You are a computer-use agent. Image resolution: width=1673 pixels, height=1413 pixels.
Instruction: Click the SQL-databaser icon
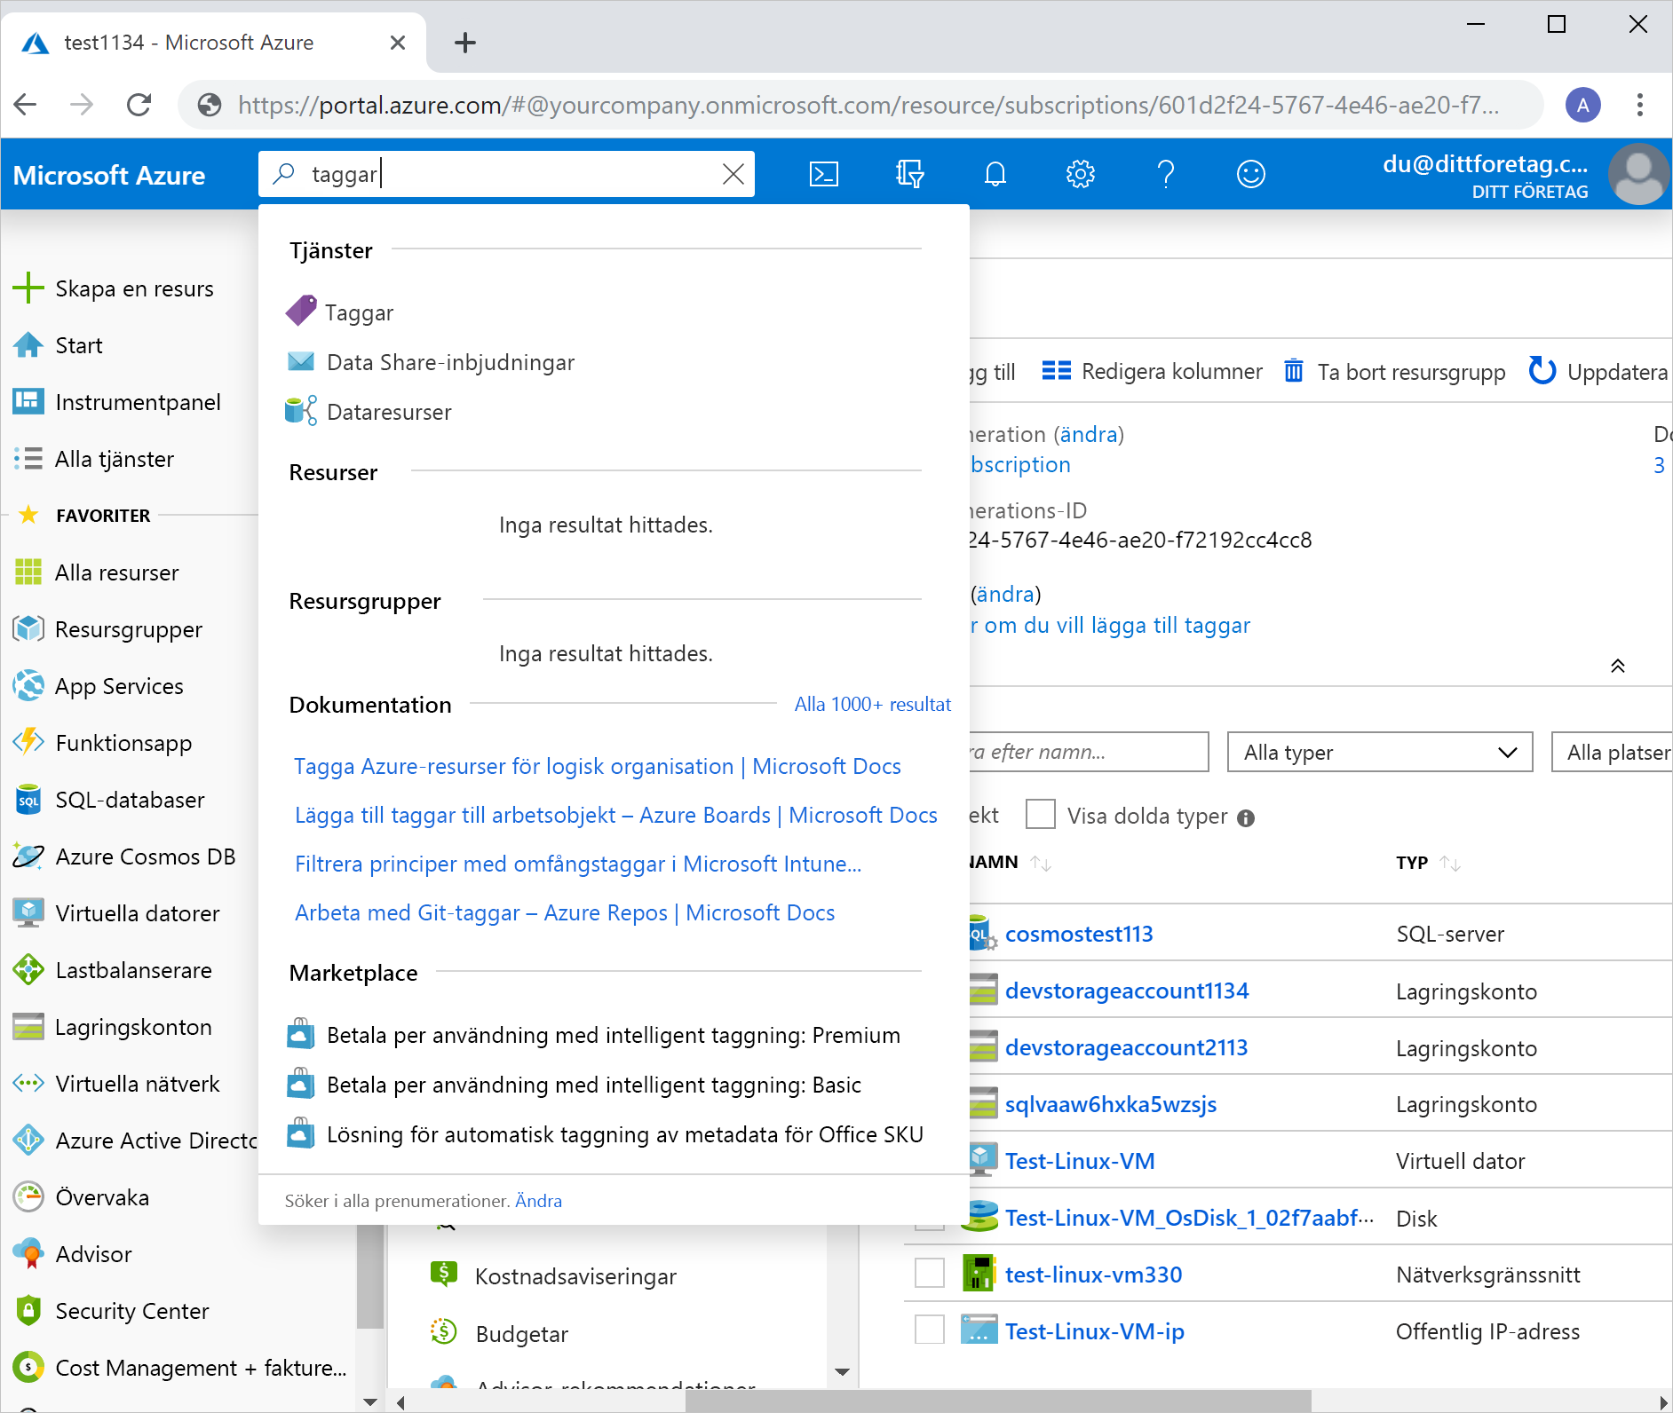coord(28,799)
